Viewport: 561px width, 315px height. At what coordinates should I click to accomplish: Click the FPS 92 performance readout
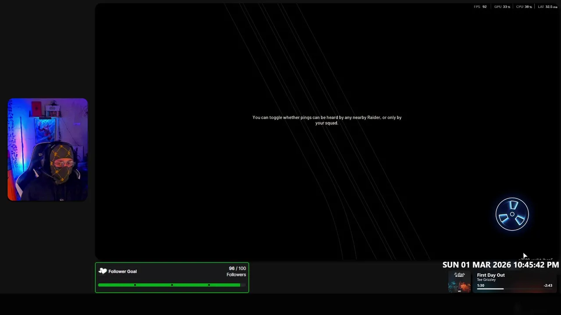click(x=480, y=7)
